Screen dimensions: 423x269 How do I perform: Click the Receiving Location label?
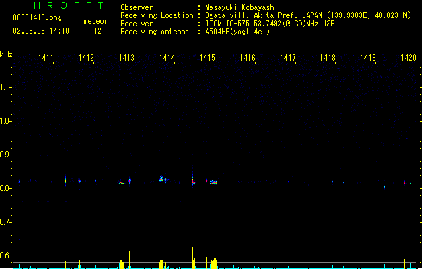pos(157,15)
